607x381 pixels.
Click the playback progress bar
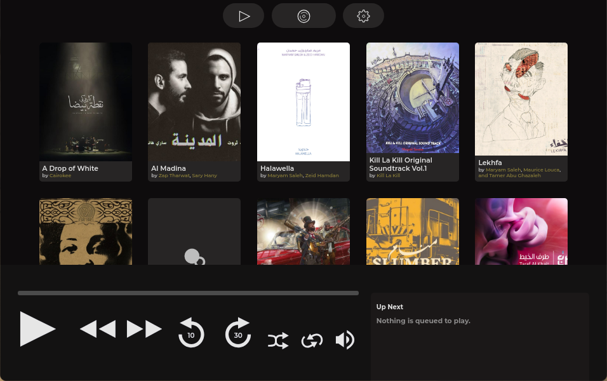pos(188,293)
